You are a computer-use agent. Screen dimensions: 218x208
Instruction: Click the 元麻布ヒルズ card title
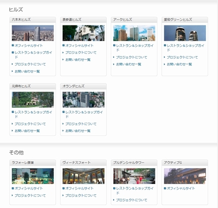21,86
